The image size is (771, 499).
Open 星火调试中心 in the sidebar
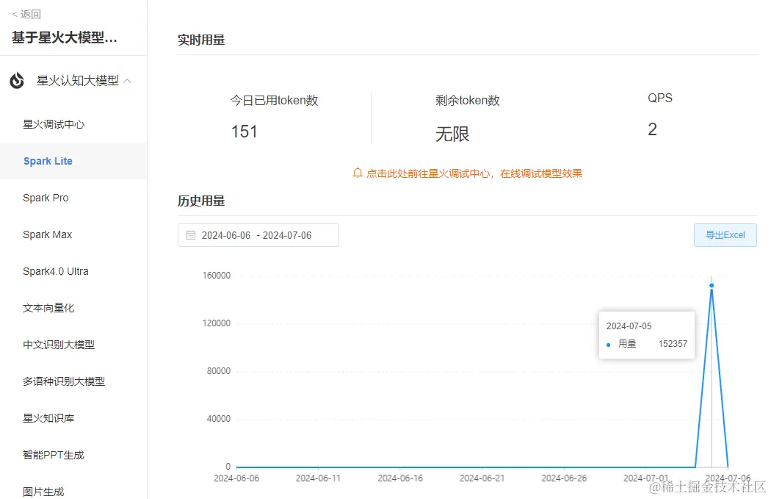[54, 124]
